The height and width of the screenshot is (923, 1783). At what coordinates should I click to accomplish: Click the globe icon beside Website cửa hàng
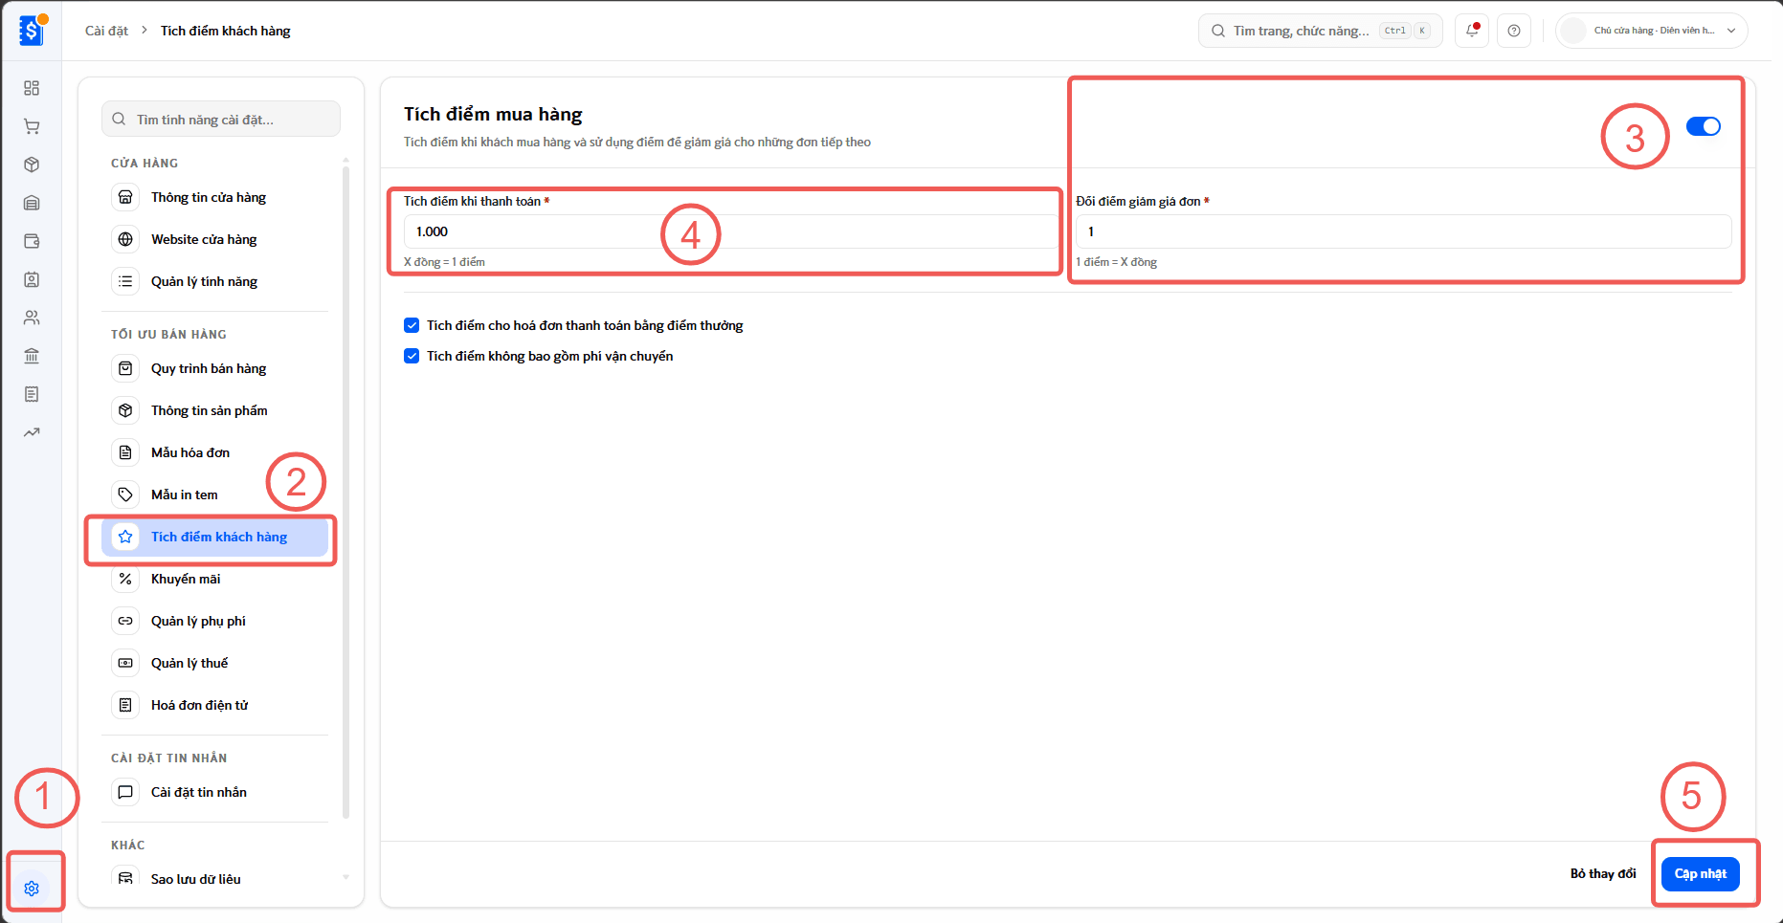click(125, 239)
